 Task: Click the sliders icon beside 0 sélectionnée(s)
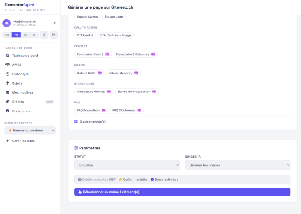[x=76, y=122]
